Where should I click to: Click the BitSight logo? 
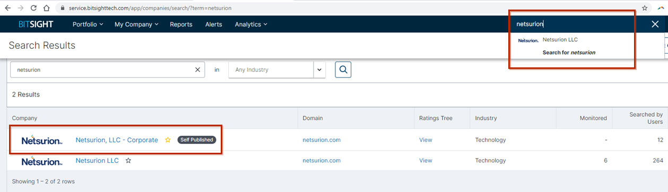point(36,24)
